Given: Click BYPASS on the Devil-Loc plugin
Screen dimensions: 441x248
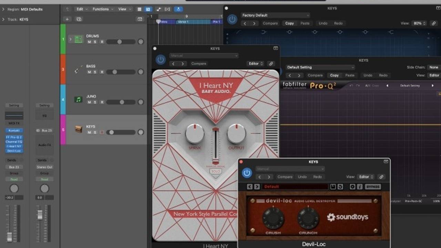Looking at the screenshot, I should 373,186.
